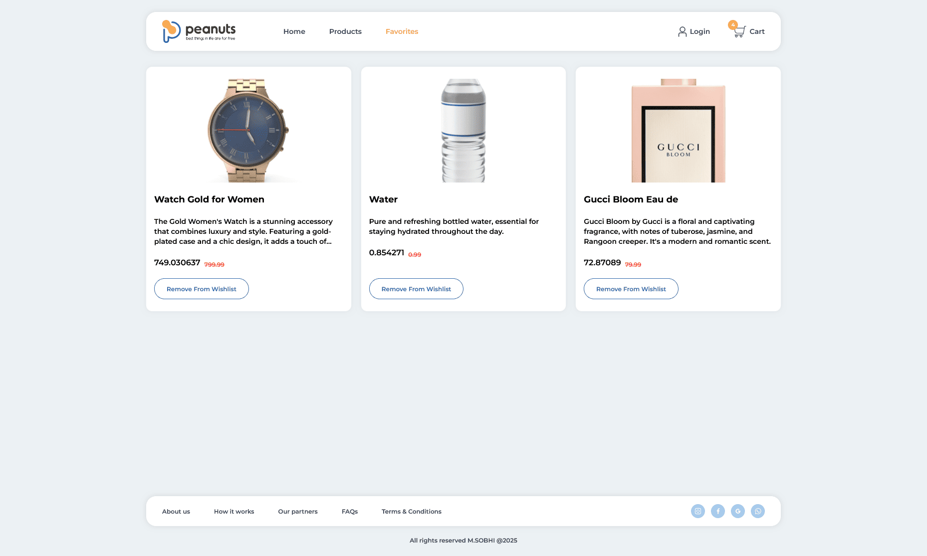The height and width of the screenshot is (556, 927).
Task: Click the Login user icon
Action: click(682, 31)
